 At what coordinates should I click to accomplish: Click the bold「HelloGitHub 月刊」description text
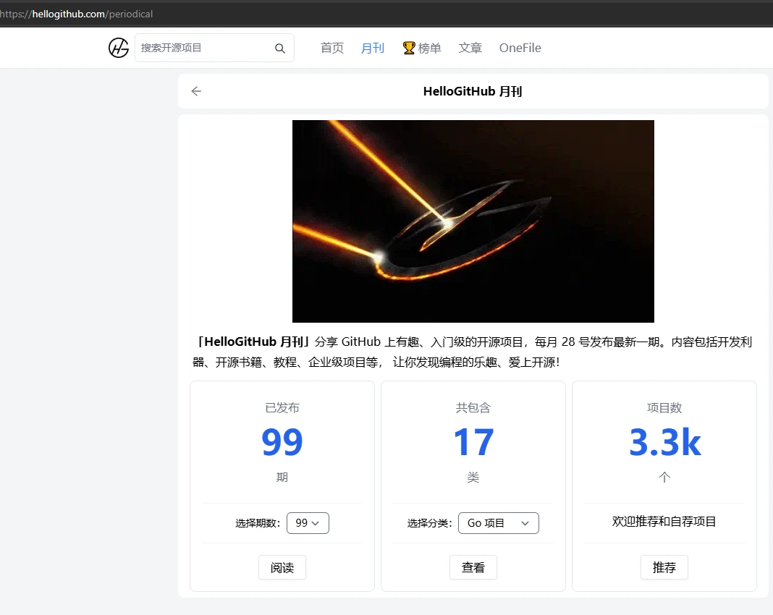point(253,342)
